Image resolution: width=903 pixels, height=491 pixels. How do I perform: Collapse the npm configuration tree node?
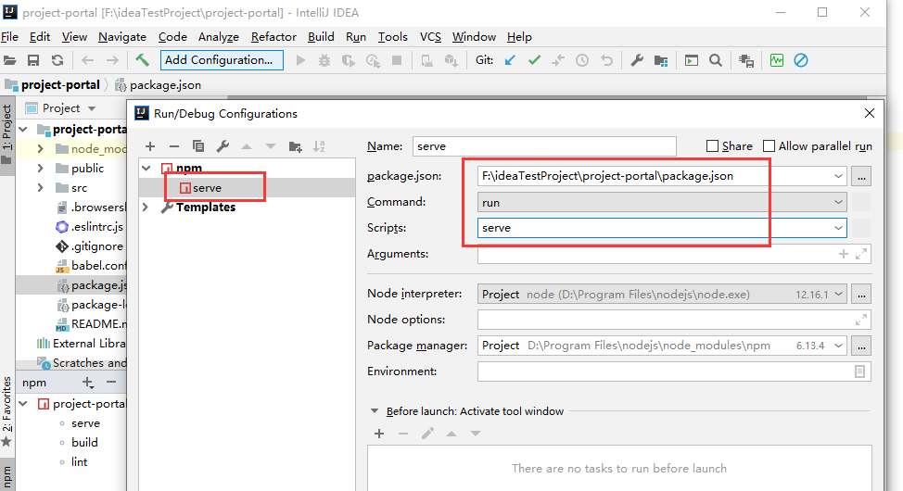pos(146,168)
